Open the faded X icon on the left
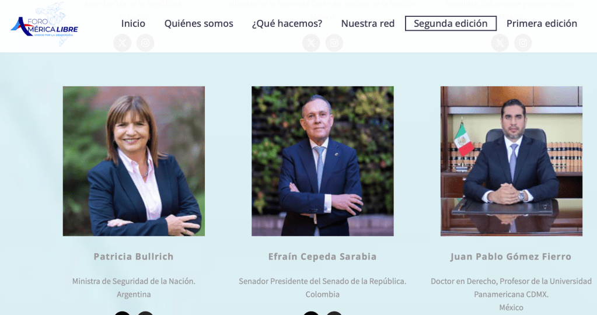The height and width of the screenshot is (315, 597). (x=122, y=43)
